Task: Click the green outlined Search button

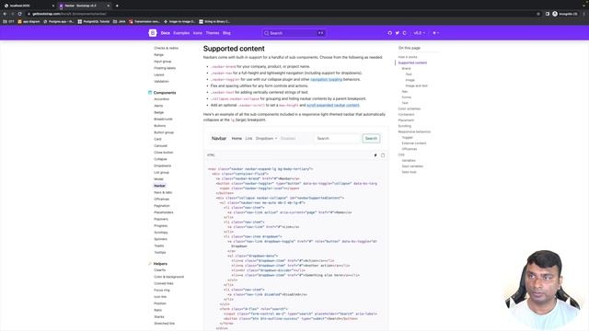Action: (x=371, y=139)
